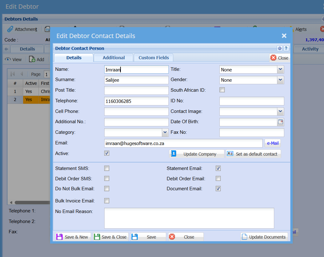
Task: Enable the Debit Order Email checkbox
Action: 218,178
